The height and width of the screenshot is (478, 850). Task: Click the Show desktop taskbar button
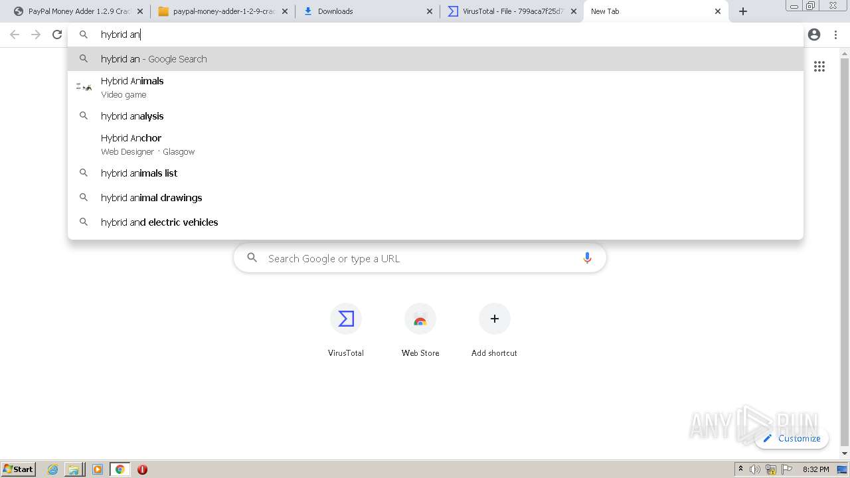842,469
